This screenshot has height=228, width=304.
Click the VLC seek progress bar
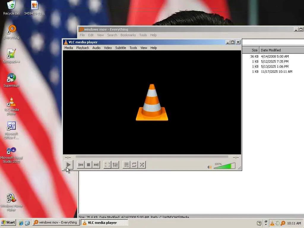click(x=152, y=157)
